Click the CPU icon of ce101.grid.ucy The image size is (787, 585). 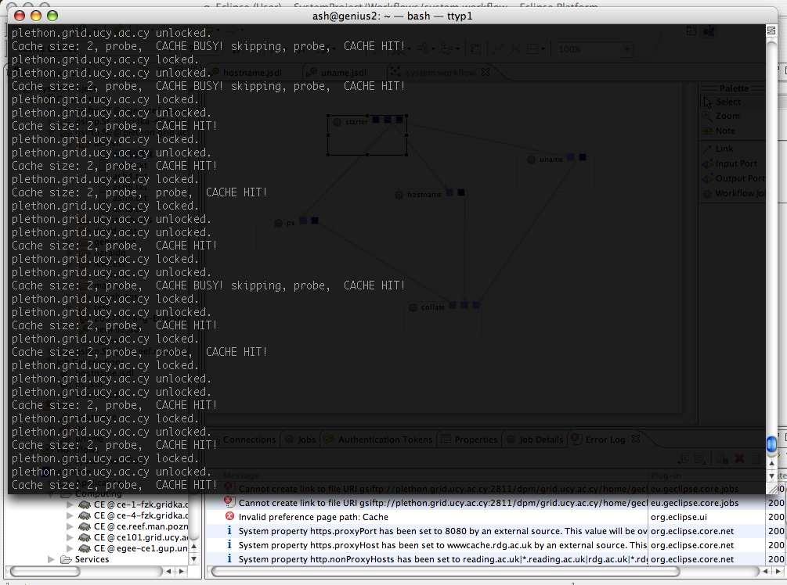(85, 537)
